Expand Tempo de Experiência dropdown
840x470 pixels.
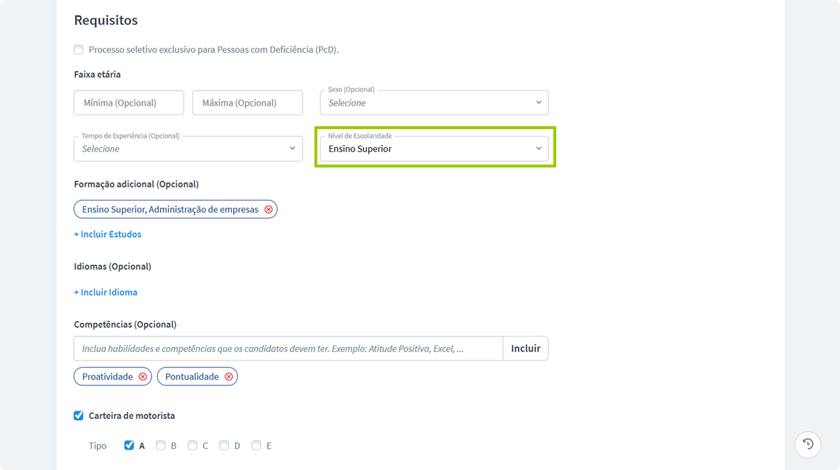coord(188,149)
